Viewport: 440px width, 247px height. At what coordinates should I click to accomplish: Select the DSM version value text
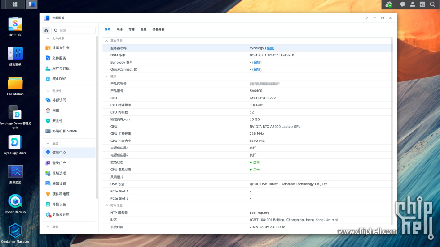click(x=272, y=55)
